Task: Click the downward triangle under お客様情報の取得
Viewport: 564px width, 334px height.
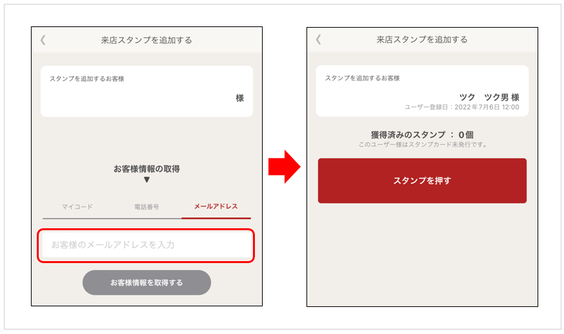Action: 146,180
